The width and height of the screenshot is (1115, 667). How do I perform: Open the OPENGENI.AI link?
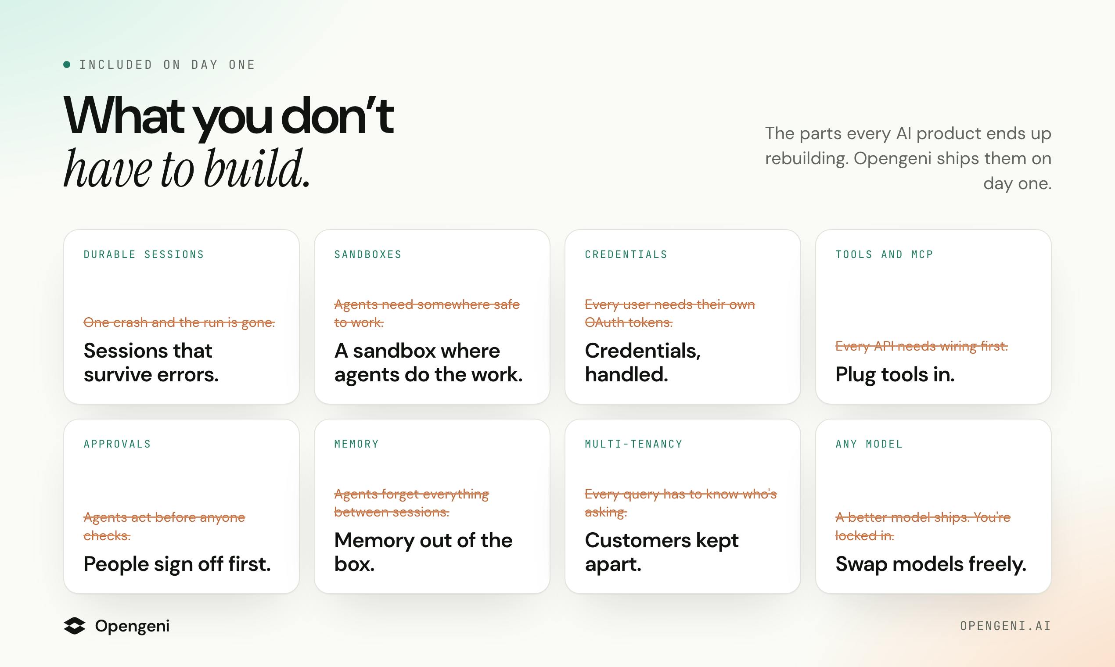(1005, 626)
